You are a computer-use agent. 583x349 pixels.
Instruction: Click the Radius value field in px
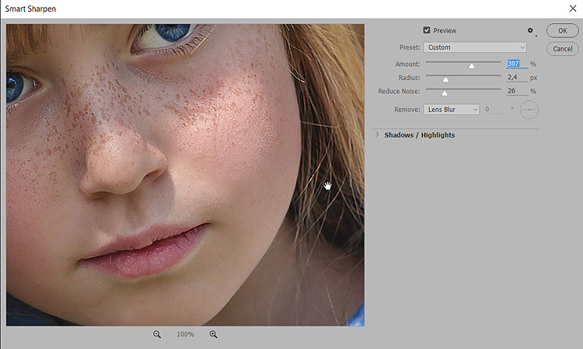coord(515,78)
